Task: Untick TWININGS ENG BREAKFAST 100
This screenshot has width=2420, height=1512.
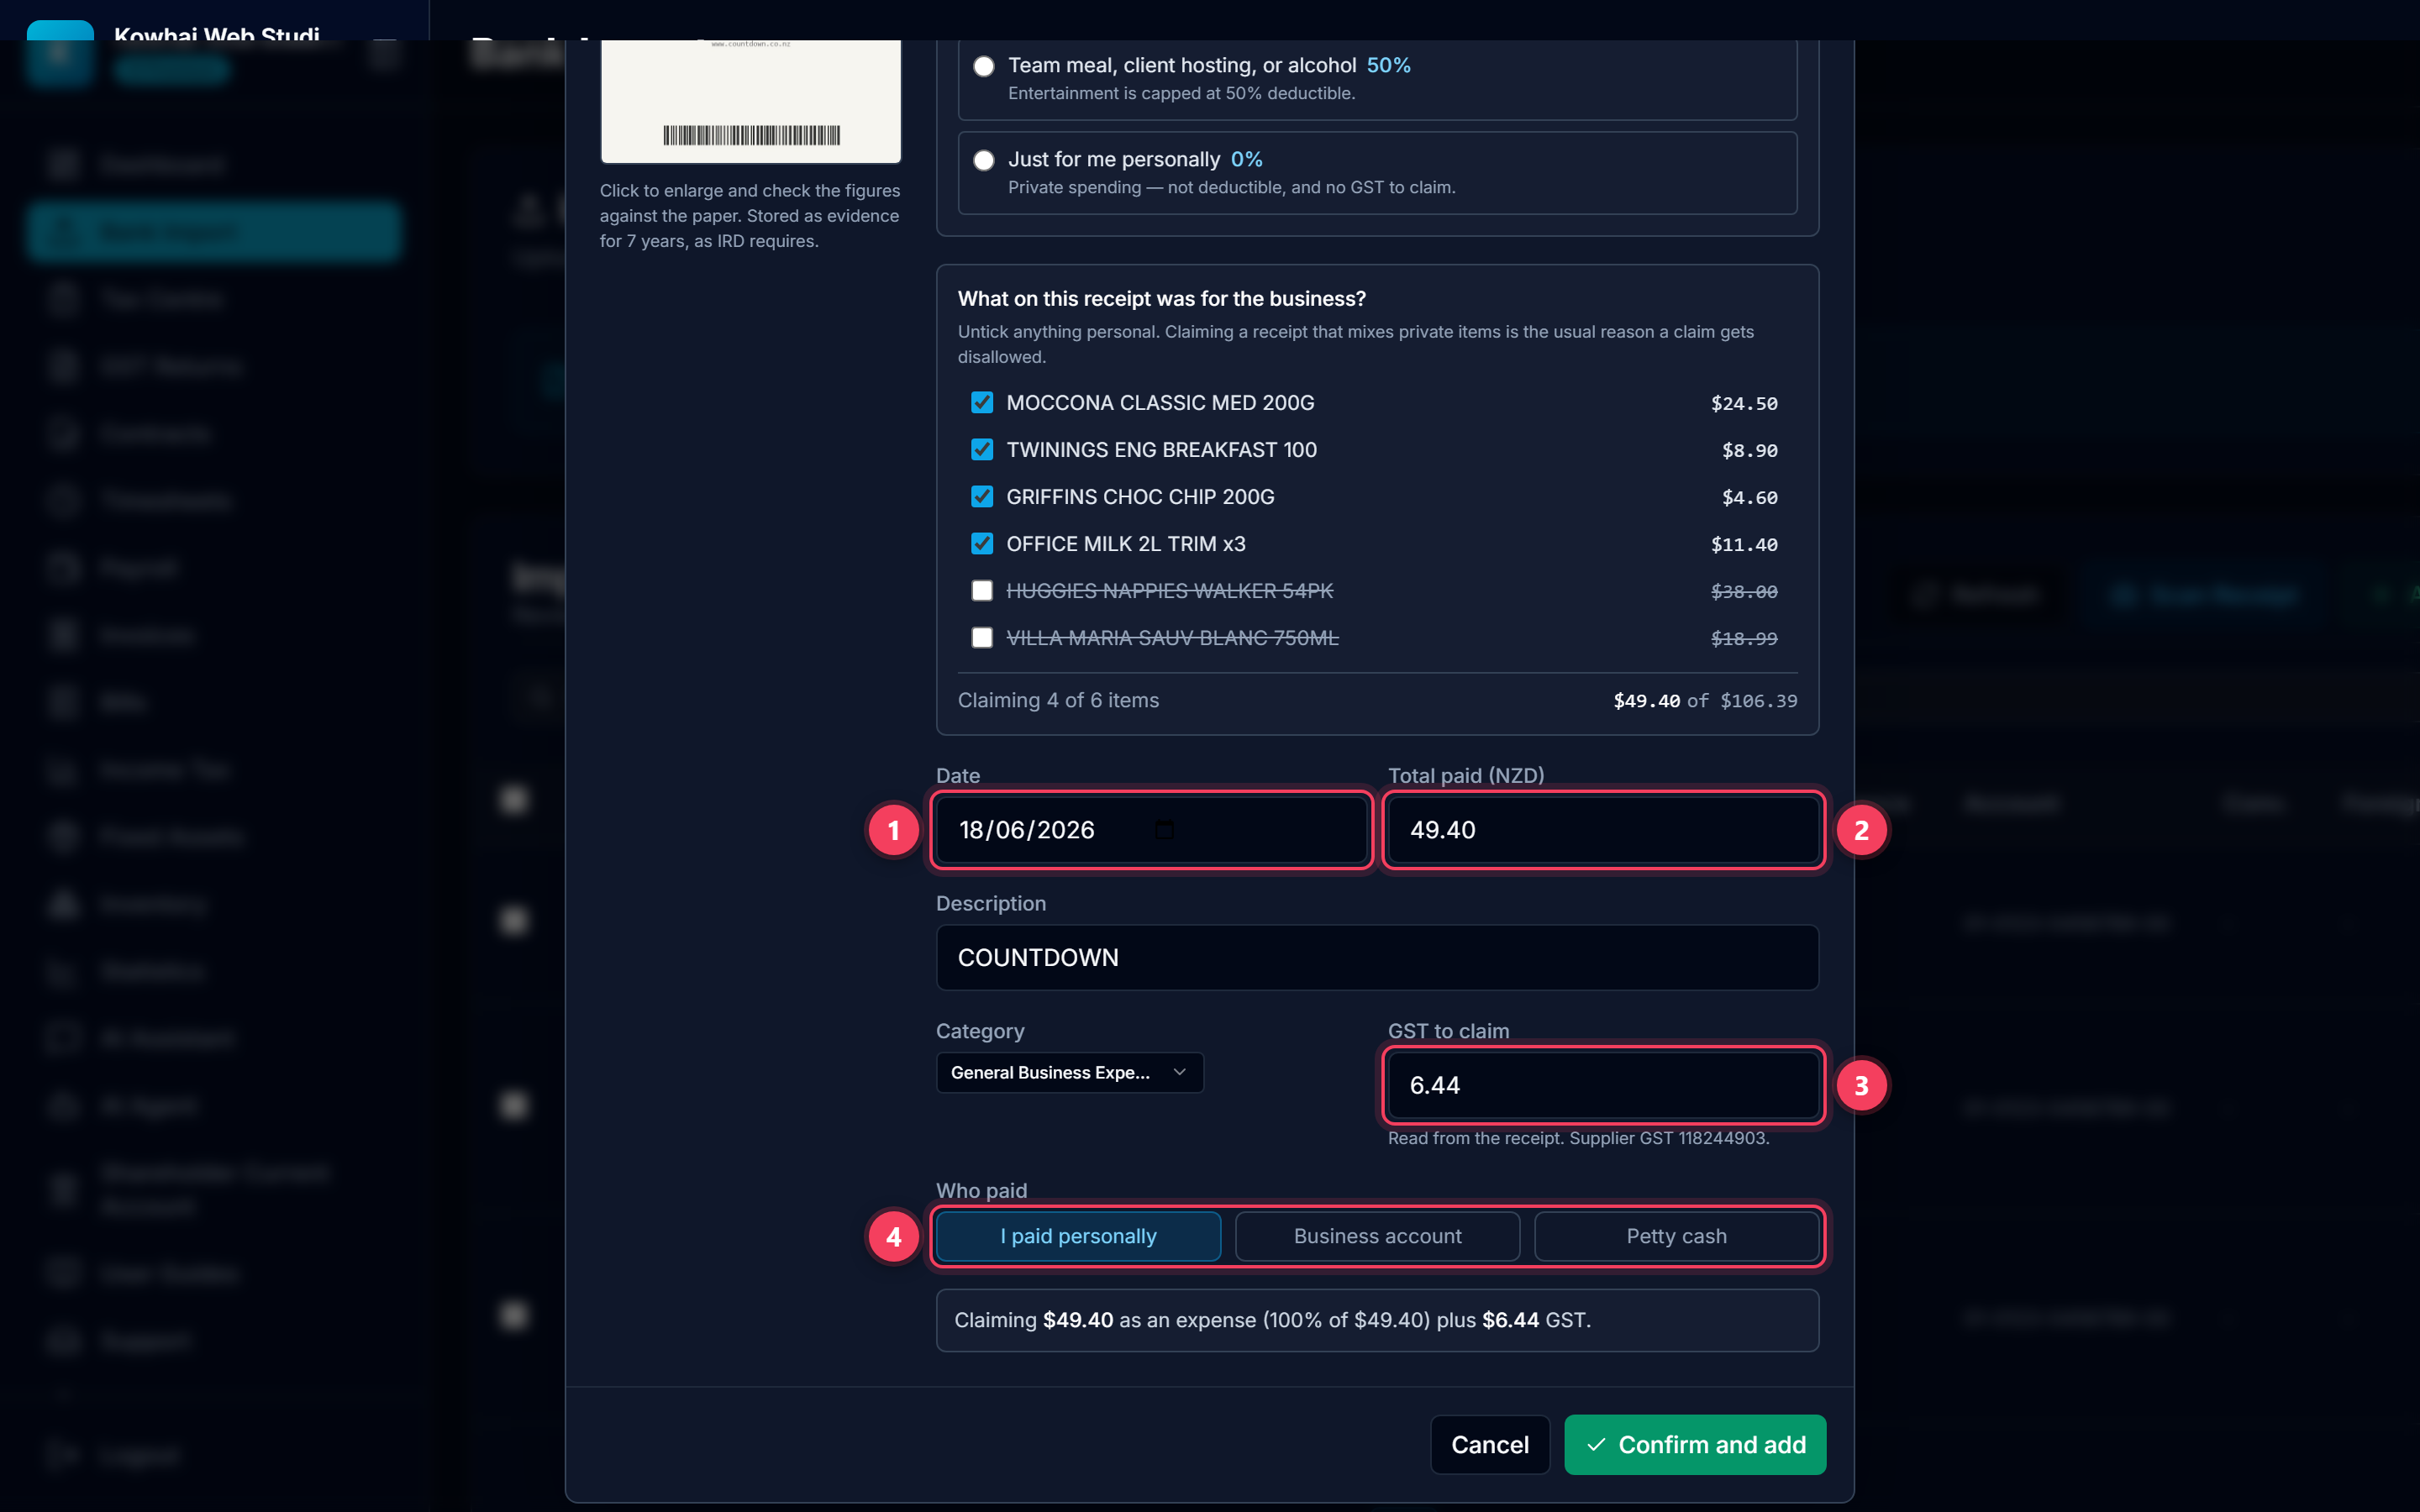Action: (982, 449)
